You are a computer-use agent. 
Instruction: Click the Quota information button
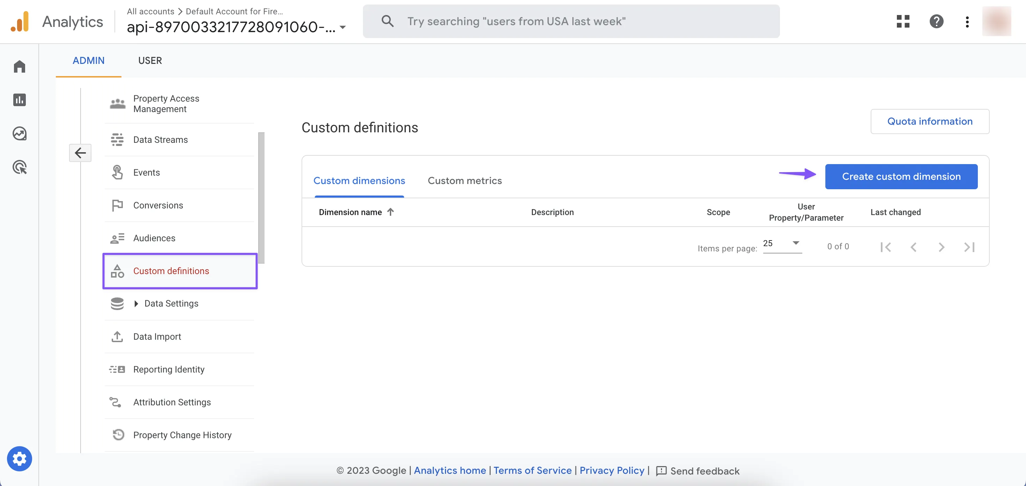pyautogui.click(x=930, y=121)
